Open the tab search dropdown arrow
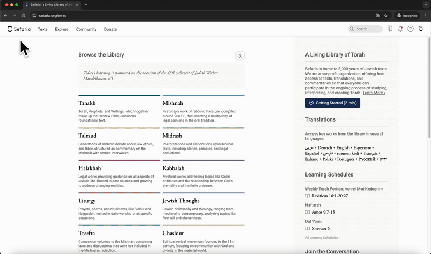Screen dimensions: 431x254 426,5
